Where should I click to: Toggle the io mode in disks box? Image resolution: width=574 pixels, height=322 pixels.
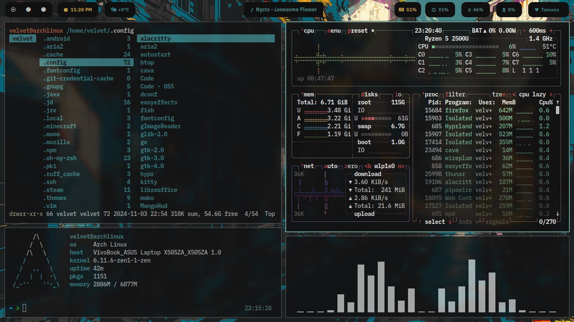pyautogui.click(x=398, y=95)
